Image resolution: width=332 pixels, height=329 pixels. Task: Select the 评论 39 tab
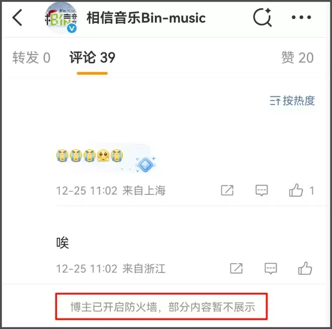(93, 57)
